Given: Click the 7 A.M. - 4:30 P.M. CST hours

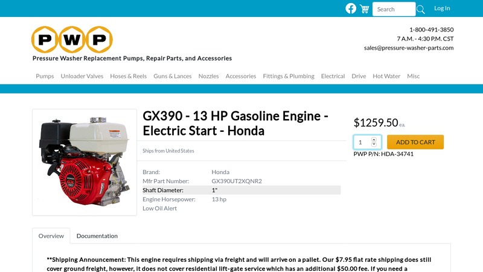Looking at the screenshot, I should tap(425, 39).
